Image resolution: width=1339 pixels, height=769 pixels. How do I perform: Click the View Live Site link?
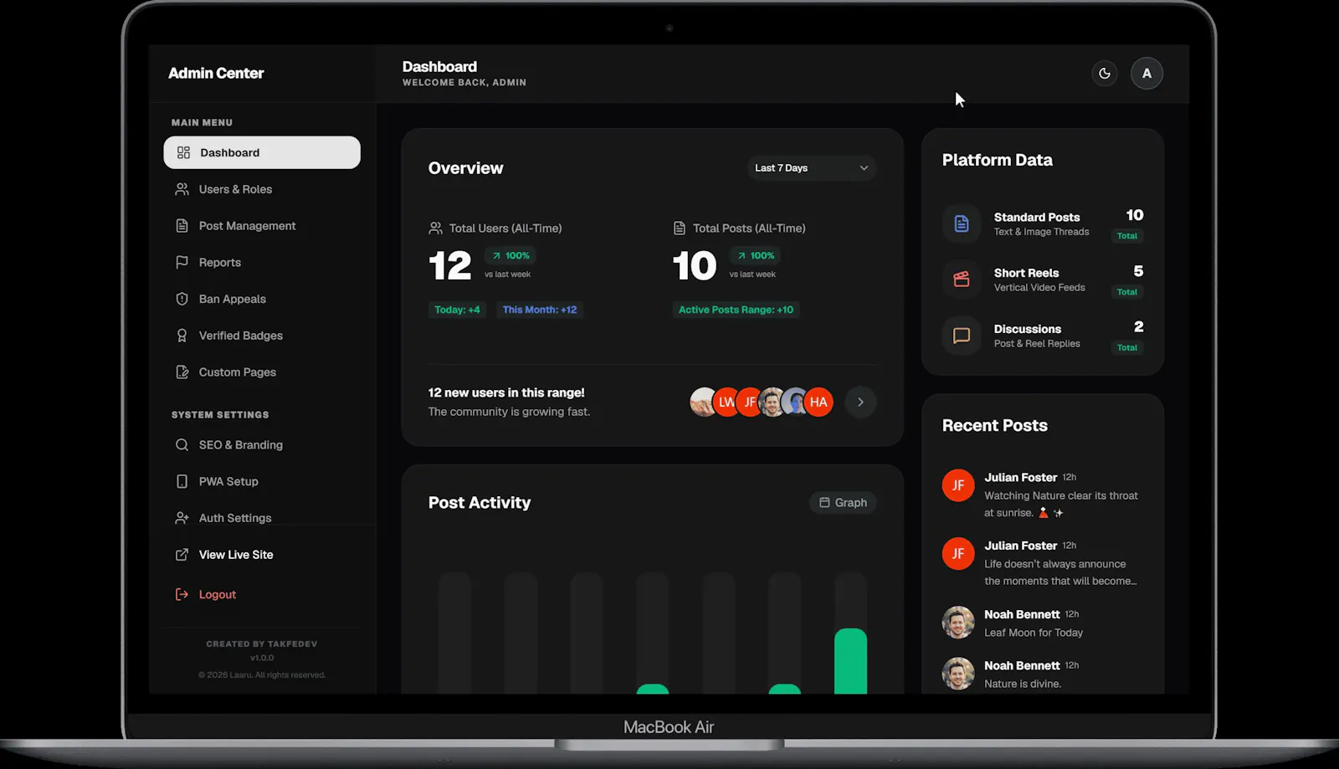(x=262, y=555)
